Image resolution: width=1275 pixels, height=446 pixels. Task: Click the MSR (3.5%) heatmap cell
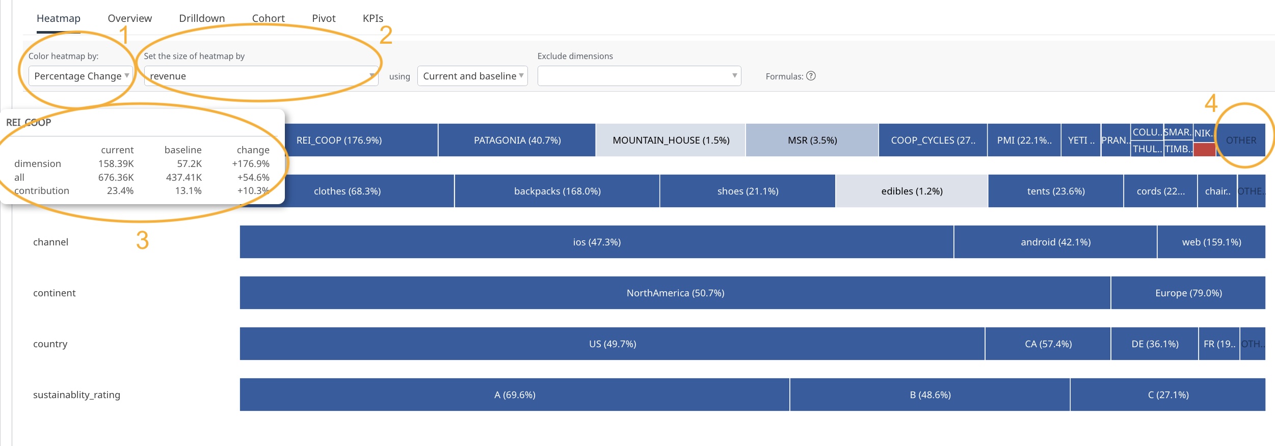click(812, 140)
